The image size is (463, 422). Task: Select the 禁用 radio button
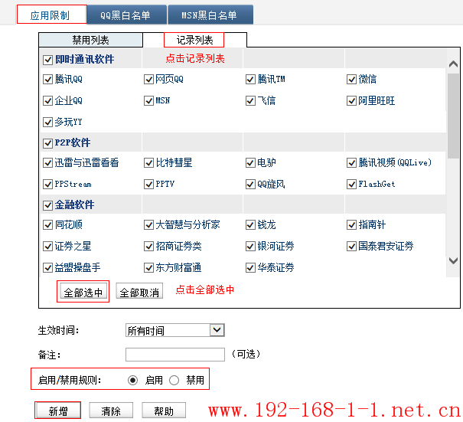coord(174,380)
